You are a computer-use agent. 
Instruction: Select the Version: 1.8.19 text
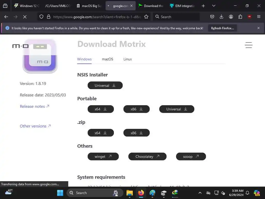point(33,84)
